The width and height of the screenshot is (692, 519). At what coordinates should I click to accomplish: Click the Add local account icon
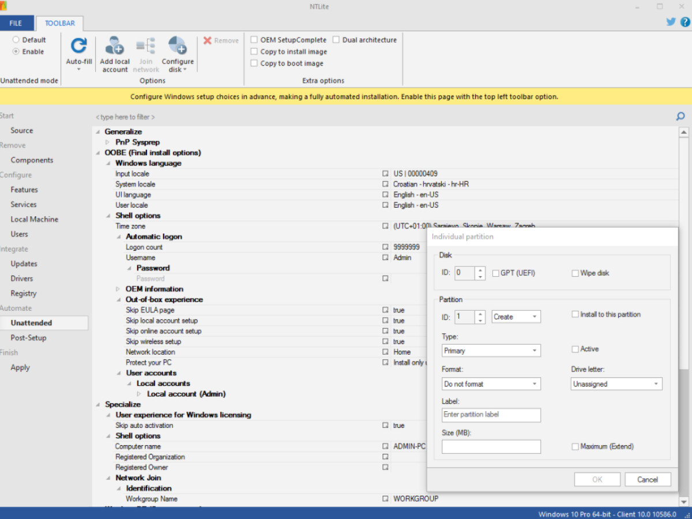(x=115, y=46)
